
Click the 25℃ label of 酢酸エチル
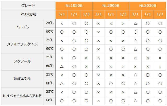(50, 74)
